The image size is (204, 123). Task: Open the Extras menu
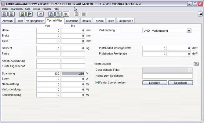pos(36,9)
